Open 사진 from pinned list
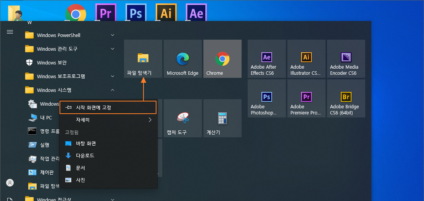Viewport: 424px width, 201px height. click(x=108, y=180)
